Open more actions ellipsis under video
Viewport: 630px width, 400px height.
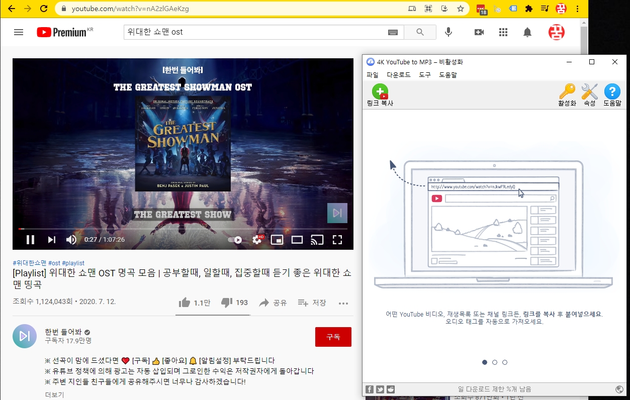[343, 303]
